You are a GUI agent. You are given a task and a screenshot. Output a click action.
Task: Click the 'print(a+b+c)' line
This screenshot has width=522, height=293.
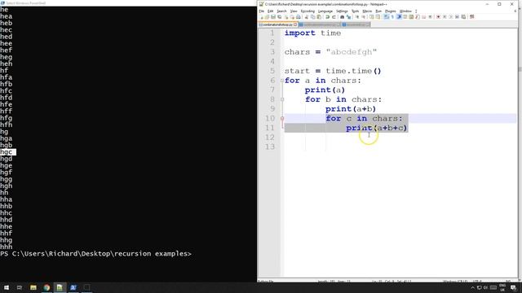click(x=377, y=128)
